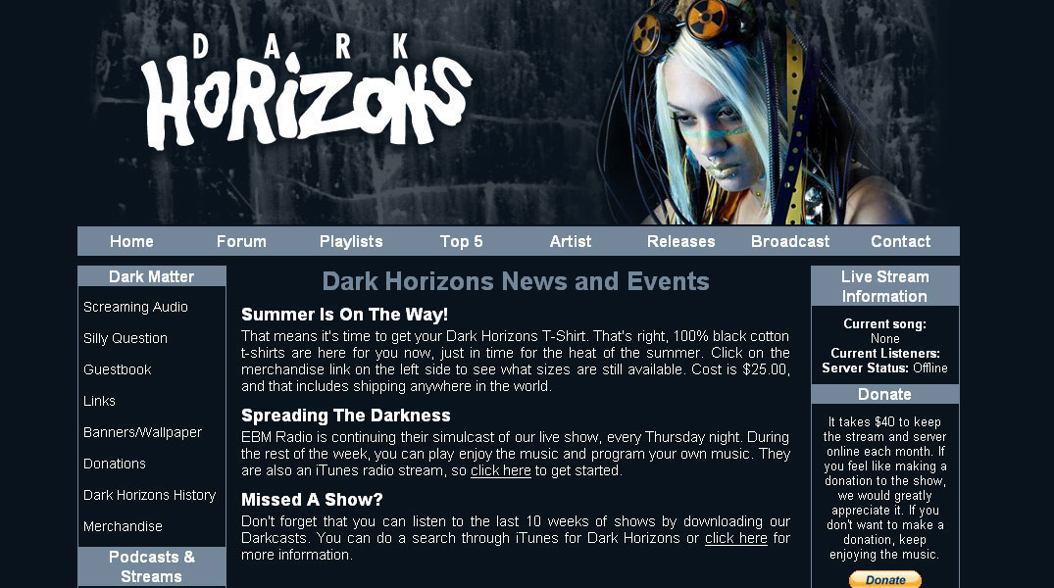
Task: Open the Artist page
Action: 571,241
